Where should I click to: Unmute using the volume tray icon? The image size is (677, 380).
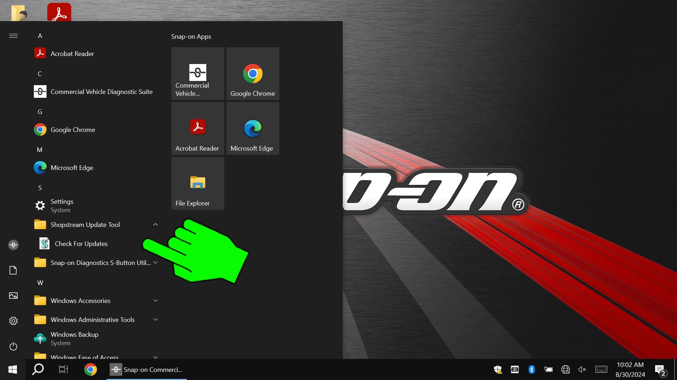coord(582,369)
